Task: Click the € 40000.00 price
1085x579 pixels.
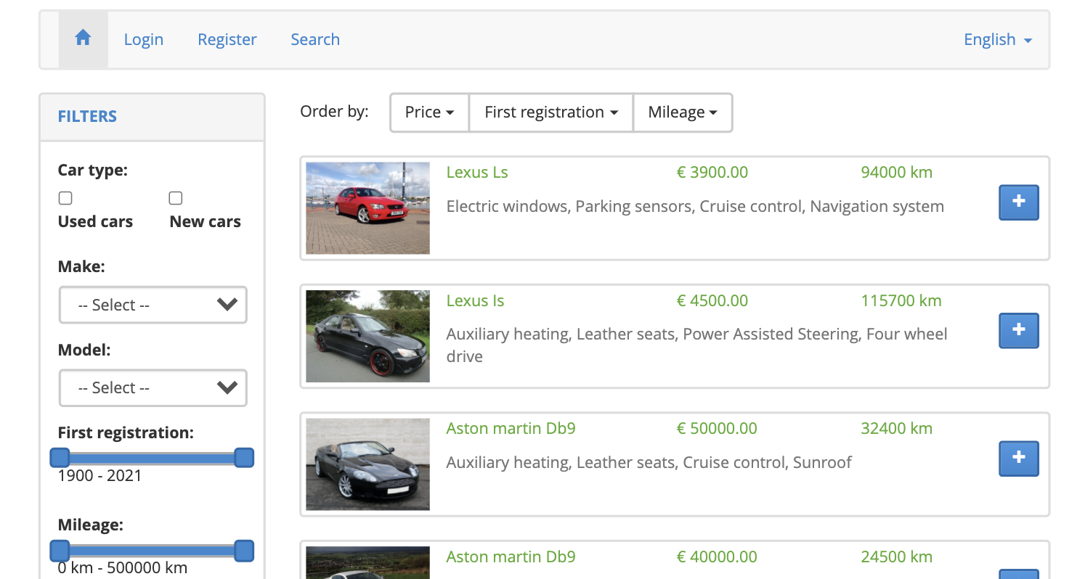Action: pyautogui.click(x=717, y=557)
